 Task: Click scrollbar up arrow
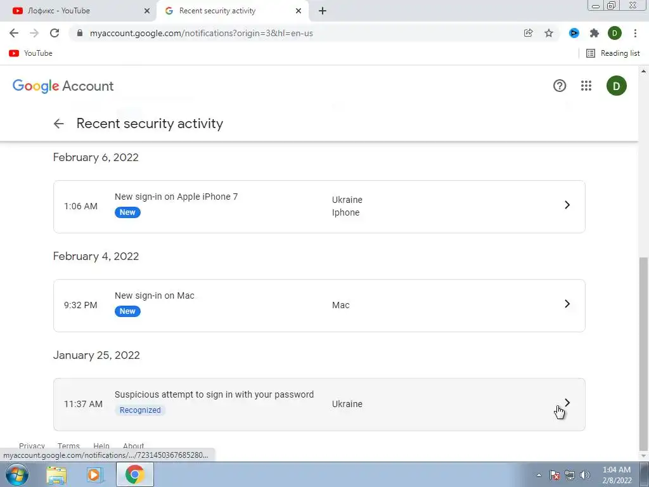(643, 71)
